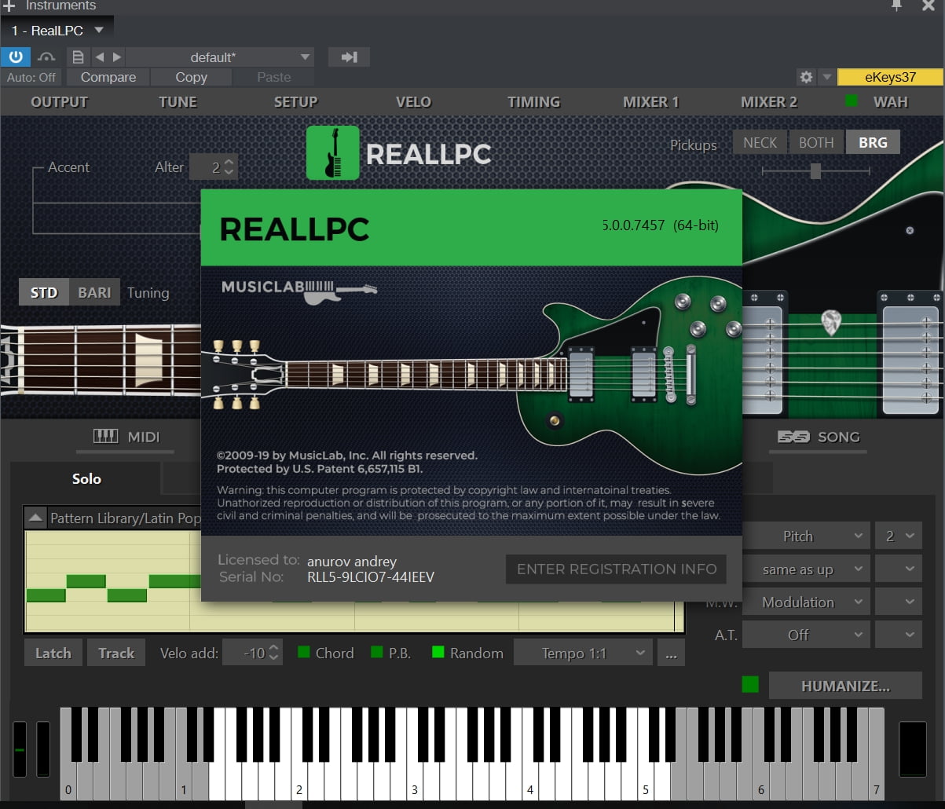The height and width of the screenshot is (809, 945).
Task: Click the automation mode curve icon
Action: [x=47, y=57]
